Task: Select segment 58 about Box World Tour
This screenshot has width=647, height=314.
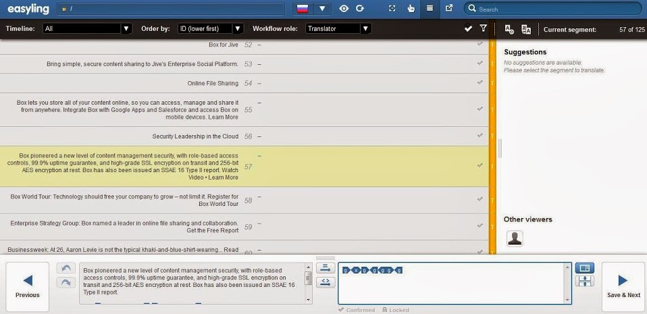Action: (244, 200)
